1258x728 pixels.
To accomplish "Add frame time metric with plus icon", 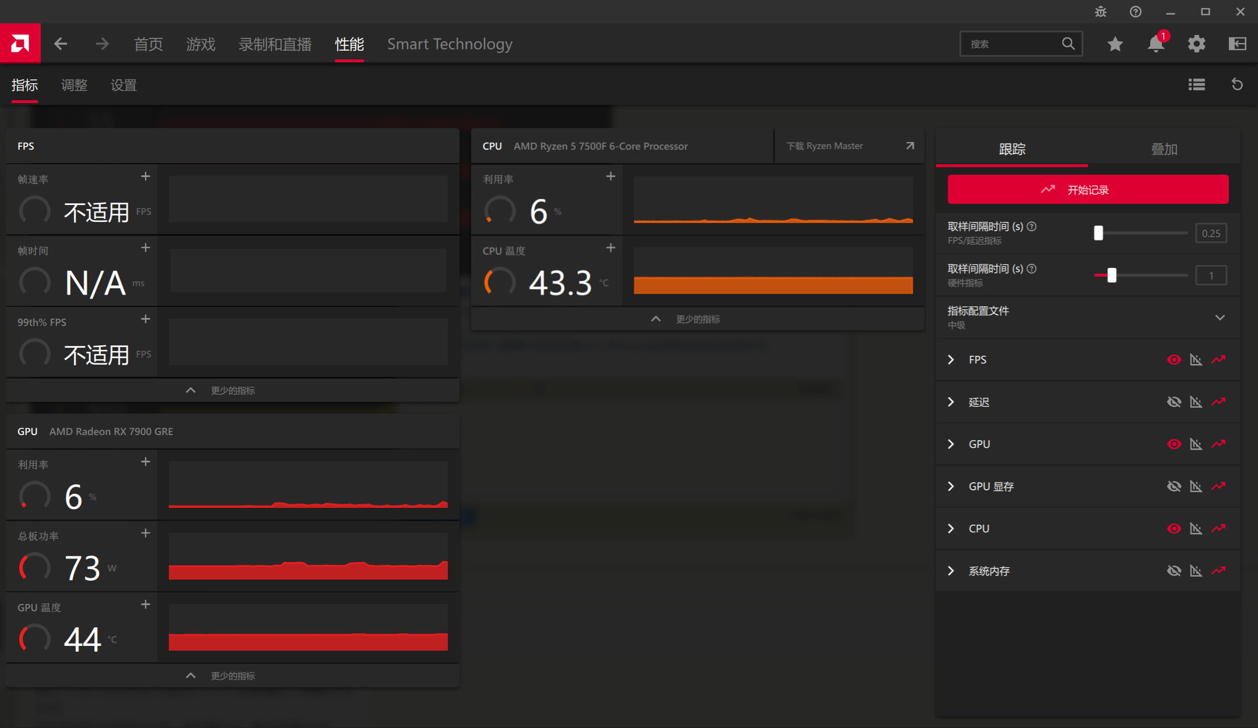I will [146, 248].
